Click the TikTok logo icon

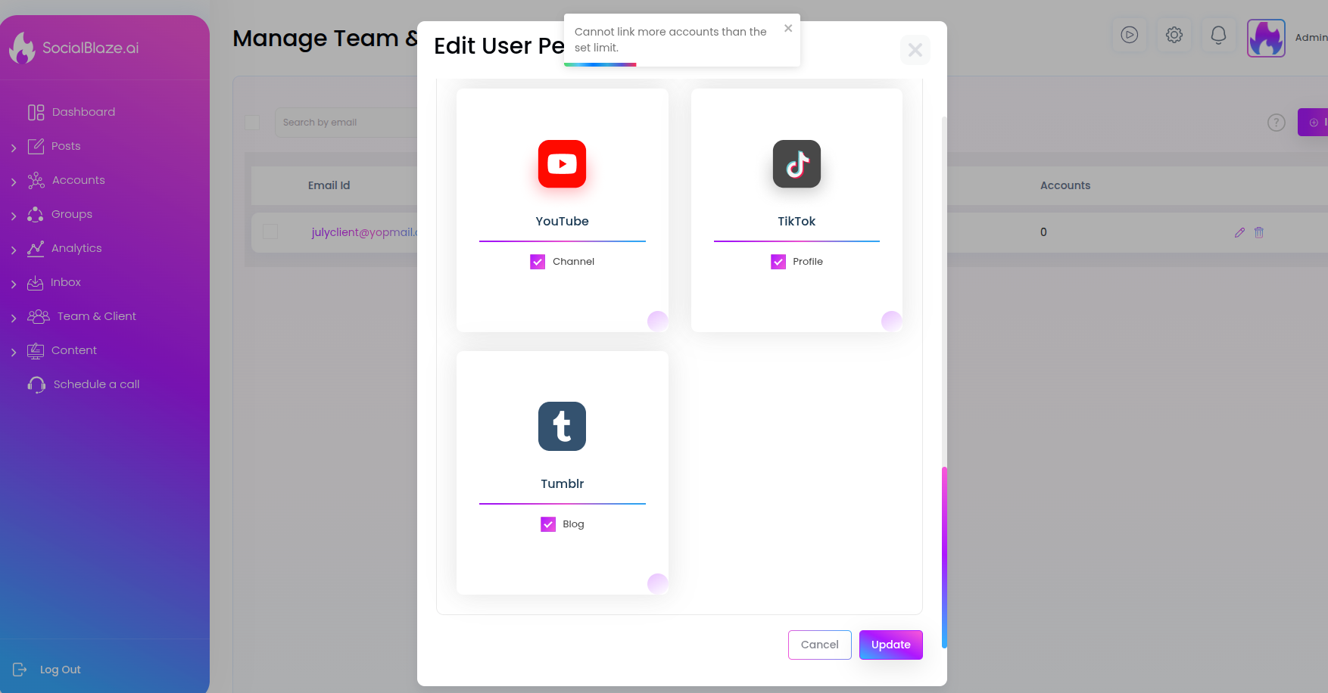click(x=796, y=163)
